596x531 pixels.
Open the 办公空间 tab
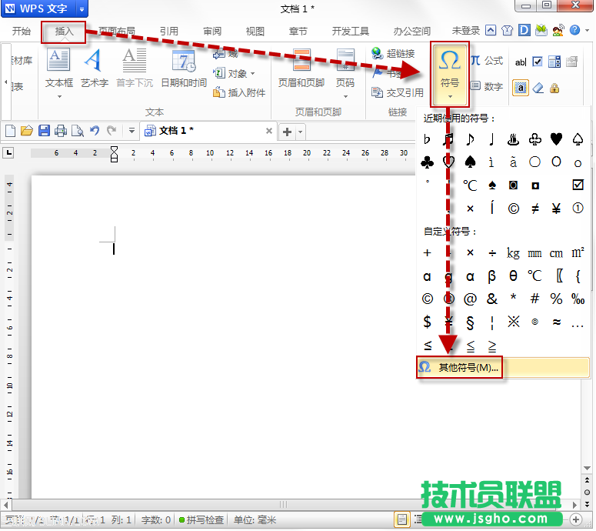[x=412, y=32]
